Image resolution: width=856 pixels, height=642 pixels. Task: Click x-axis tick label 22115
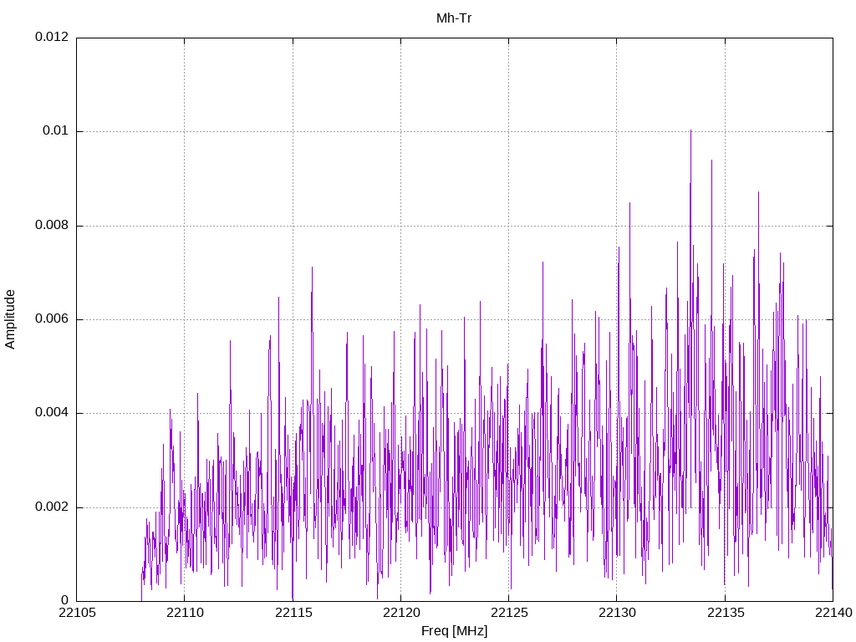point(293,613)
